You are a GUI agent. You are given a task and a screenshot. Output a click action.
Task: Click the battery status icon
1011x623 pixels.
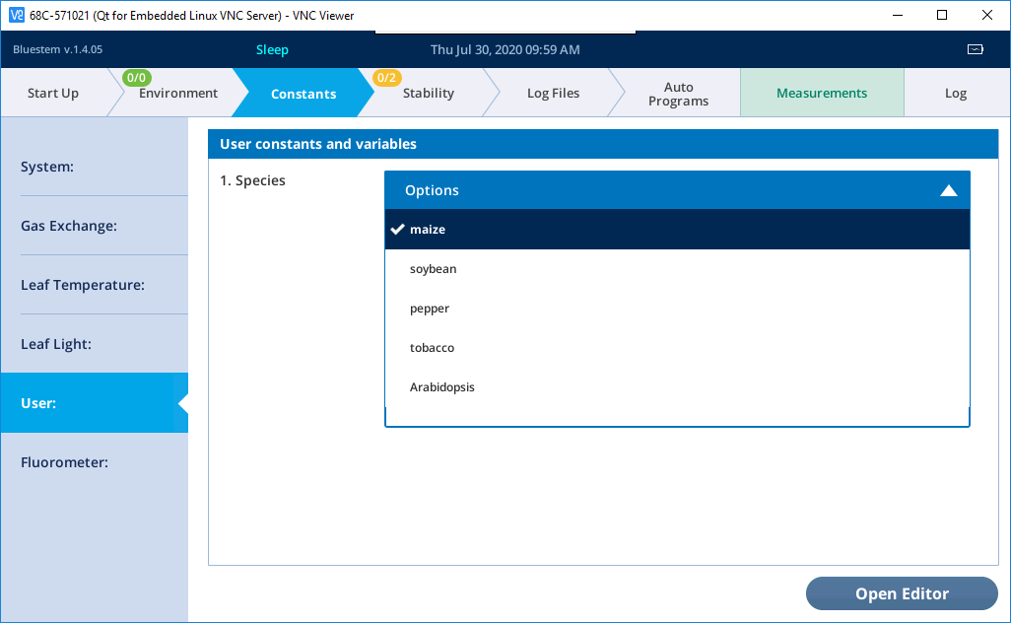[975, 49]
